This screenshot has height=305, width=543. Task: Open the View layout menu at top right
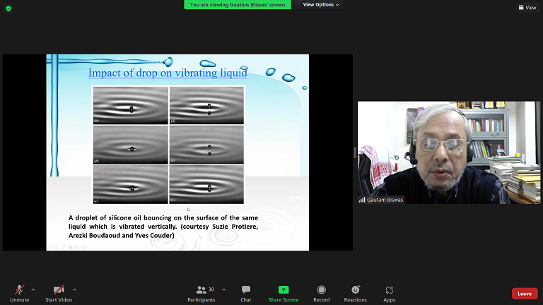[x=527, y=7]
